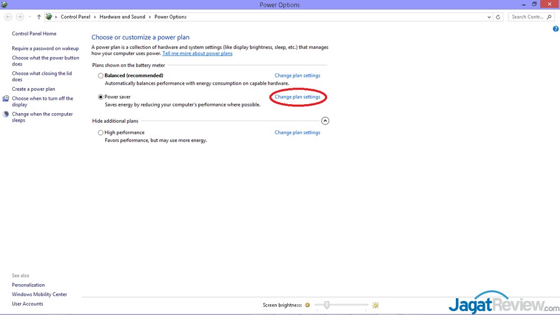Screen dimensions: 560x315
Task: Click the moon icon for computer sleep
Action: (x=6, y=114)
